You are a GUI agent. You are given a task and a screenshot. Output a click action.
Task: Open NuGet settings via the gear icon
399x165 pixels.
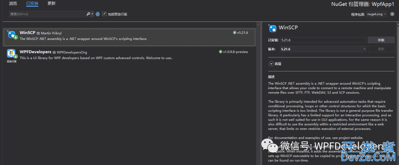click(392, 14)
